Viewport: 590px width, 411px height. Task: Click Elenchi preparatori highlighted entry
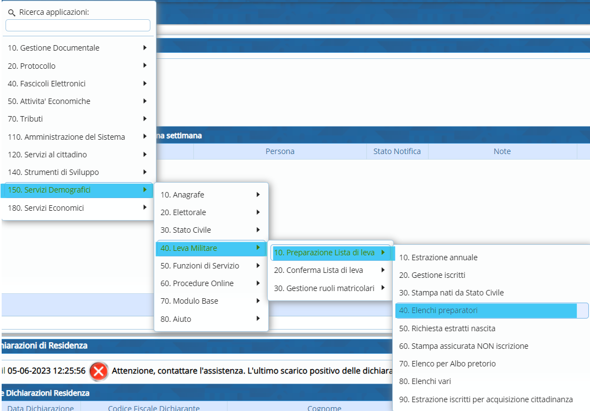438,310
